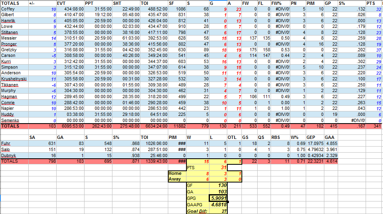The height and width of the screenshot is (214, 383).
Task: Click the Messier player name cell
Action: pyautogui.click(x=15, y=38)
